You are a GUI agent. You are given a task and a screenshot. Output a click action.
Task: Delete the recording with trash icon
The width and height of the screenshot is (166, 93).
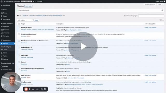(45, 89)
